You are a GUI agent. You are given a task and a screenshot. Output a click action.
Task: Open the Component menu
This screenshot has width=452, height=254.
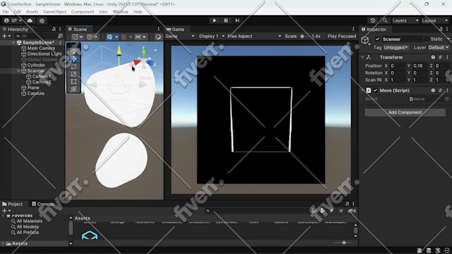tap(82, 12)
